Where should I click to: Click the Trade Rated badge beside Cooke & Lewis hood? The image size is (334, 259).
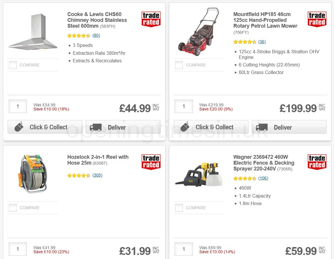pos(151,19)
